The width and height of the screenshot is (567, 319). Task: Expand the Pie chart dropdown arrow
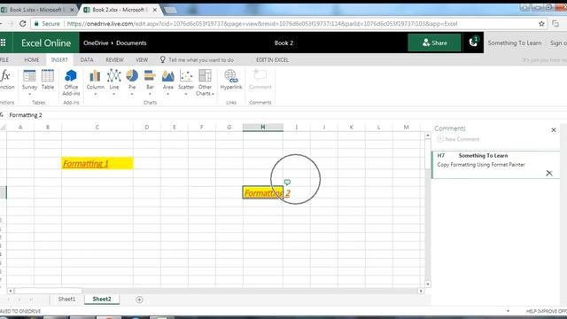pyautogui.click(x=132, y=94)
